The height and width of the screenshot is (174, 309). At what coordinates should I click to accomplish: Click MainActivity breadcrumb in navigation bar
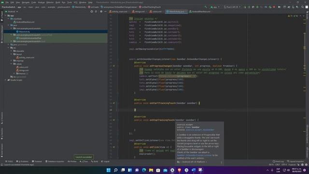[x=79, y=7]
